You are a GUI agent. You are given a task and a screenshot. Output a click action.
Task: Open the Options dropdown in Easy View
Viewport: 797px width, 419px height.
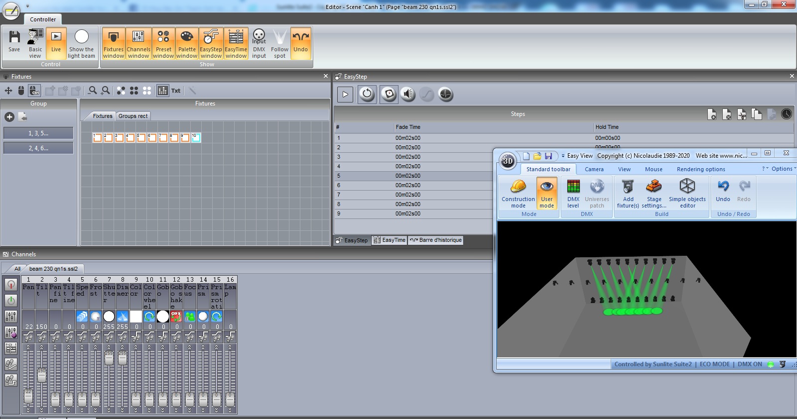pyautogui.click(x=782, y=169)
